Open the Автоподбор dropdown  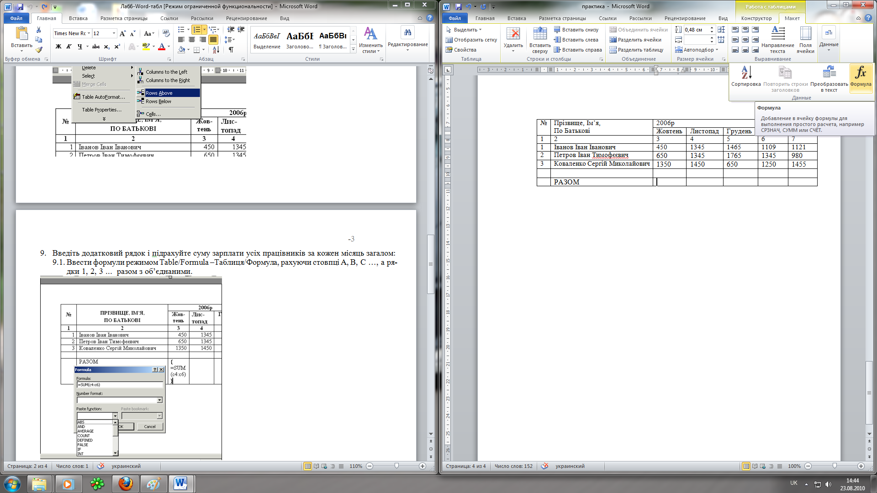tap(697, 50)
